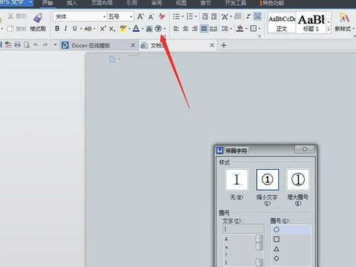
Task: Open the font color dropdown arrow
Action: tap(142, 29)
